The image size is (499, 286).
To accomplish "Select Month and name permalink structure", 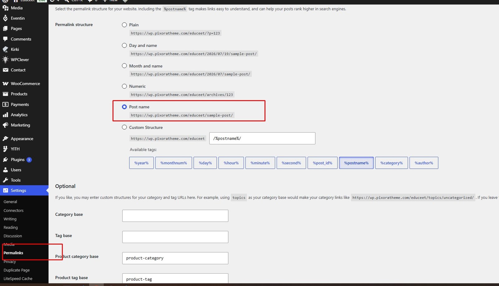I will point(124,66).
